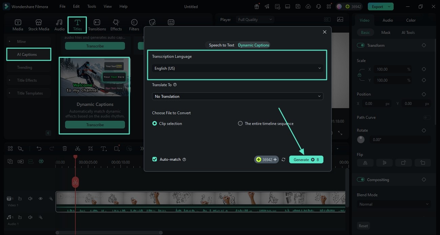Click Transcribe under Dynamic Captions
Viewport: 440px width, 235px height.
coord(95,125)
